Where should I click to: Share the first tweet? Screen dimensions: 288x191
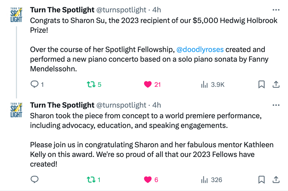click(276, 85)
